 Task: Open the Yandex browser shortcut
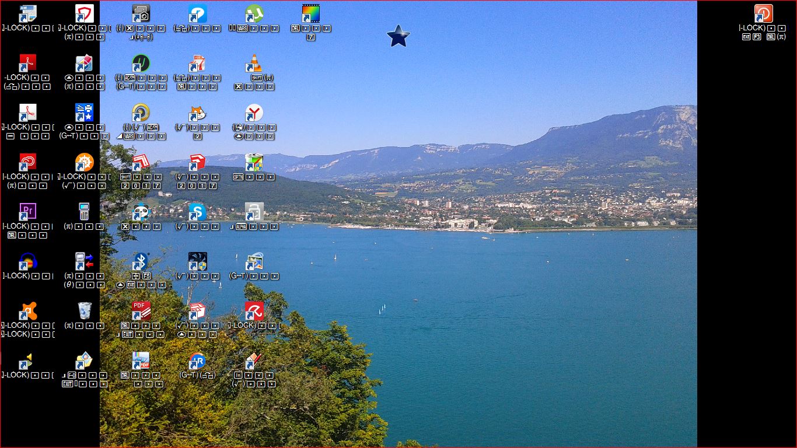coord(254,113)
